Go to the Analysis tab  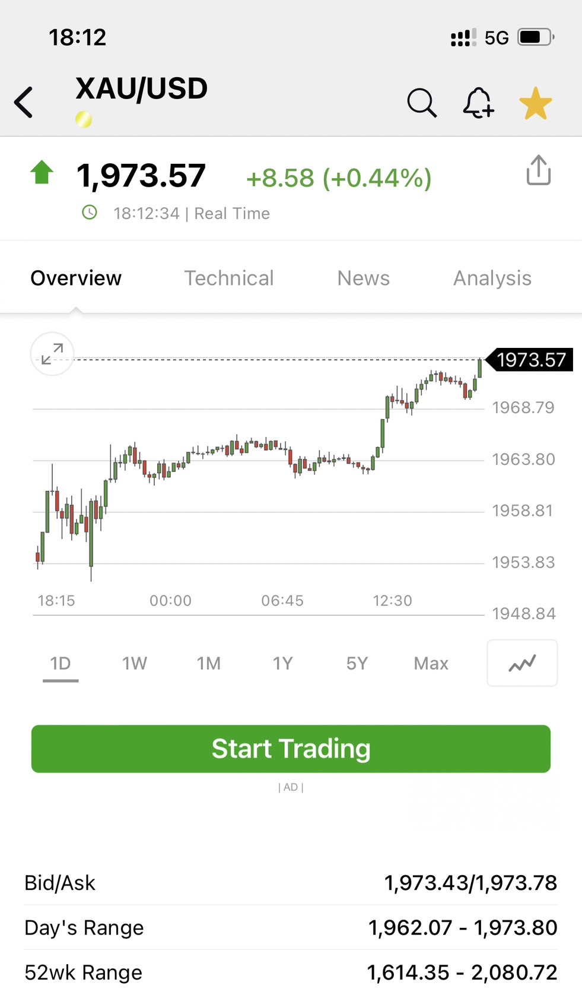492,278
